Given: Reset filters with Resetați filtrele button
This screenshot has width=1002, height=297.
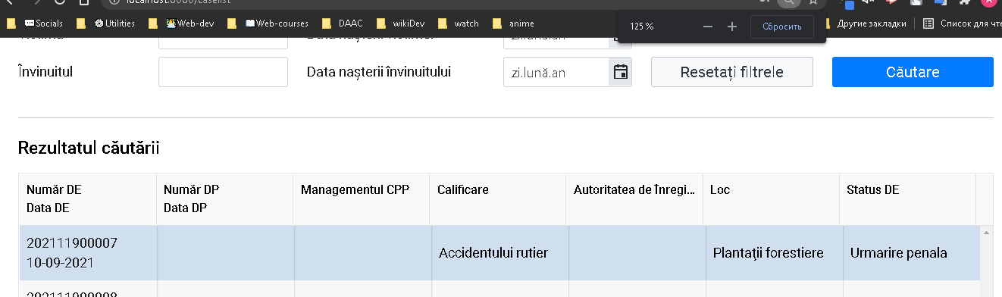Looking at the screenshot, I should [x=732, y=72].
